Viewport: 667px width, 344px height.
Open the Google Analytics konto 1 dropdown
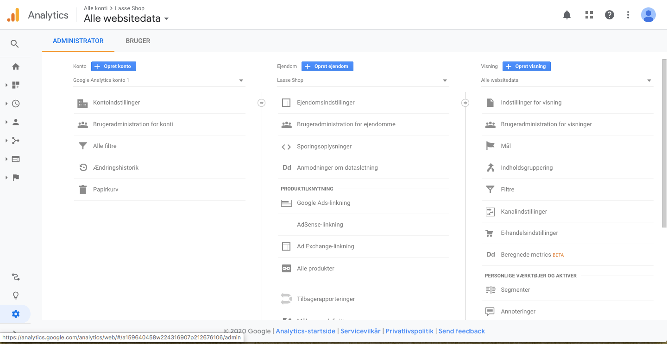tap(159, 80)
